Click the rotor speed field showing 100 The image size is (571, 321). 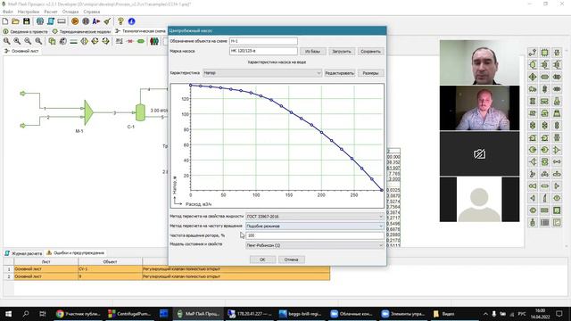click(315, 235)
